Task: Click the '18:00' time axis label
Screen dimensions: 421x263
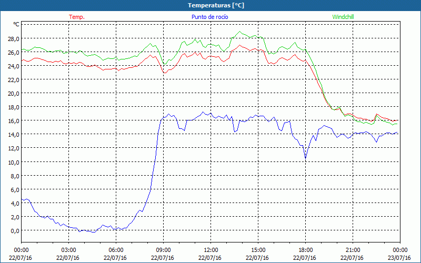Action: pos(305,250)
